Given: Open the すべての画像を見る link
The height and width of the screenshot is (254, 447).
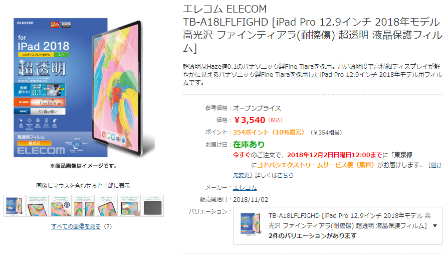Looking at the screenshot, I should tap(76, 226).
